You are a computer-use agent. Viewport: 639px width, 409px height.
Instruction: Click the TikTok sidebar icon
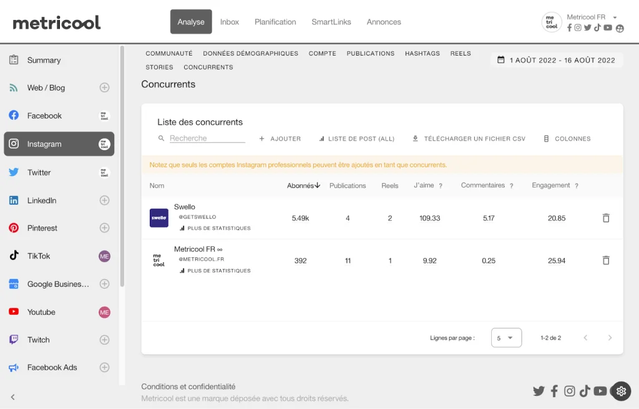tap(14, 255)
